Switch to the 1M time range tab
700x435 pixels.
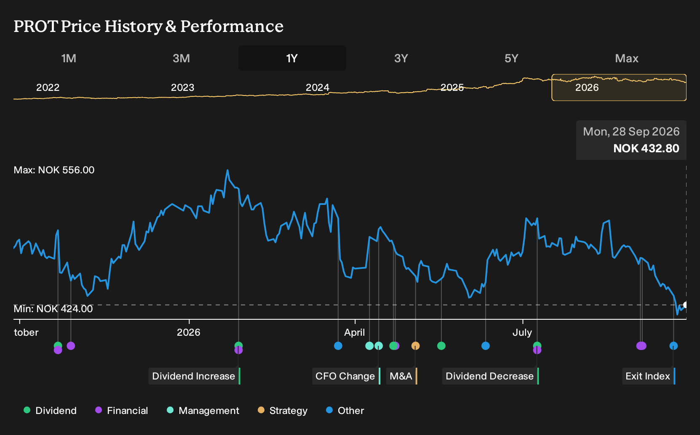[69, 58]
